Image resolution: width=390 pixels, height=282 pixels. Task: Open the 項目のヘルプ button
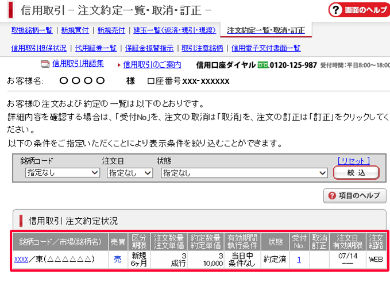pyautogui.click(x=355, y=196)
